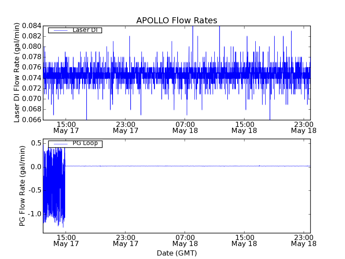
Task: Select the 'Laser DI' legend box
Action: 75,30
